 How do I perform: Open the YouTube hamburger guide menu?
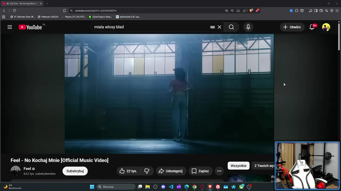click(x=10, y=27)
